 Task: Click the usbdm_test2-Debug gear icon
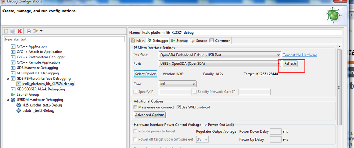pos(18,110)
